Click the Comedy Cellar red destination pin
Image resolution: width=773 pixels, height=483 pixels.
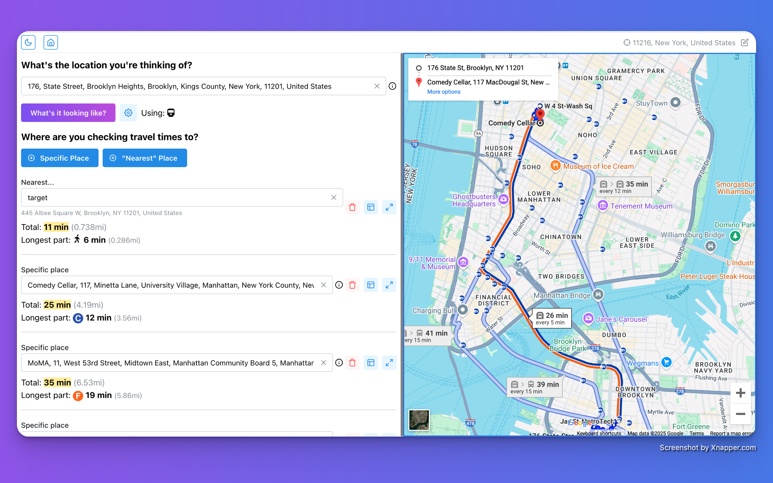(x=540, y=115)
